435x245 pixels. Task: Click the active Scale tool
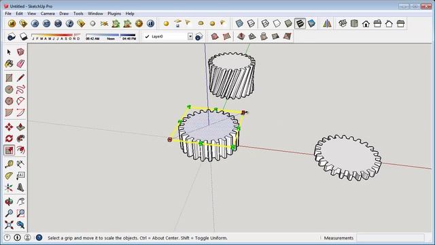click(x=9, y=150)
